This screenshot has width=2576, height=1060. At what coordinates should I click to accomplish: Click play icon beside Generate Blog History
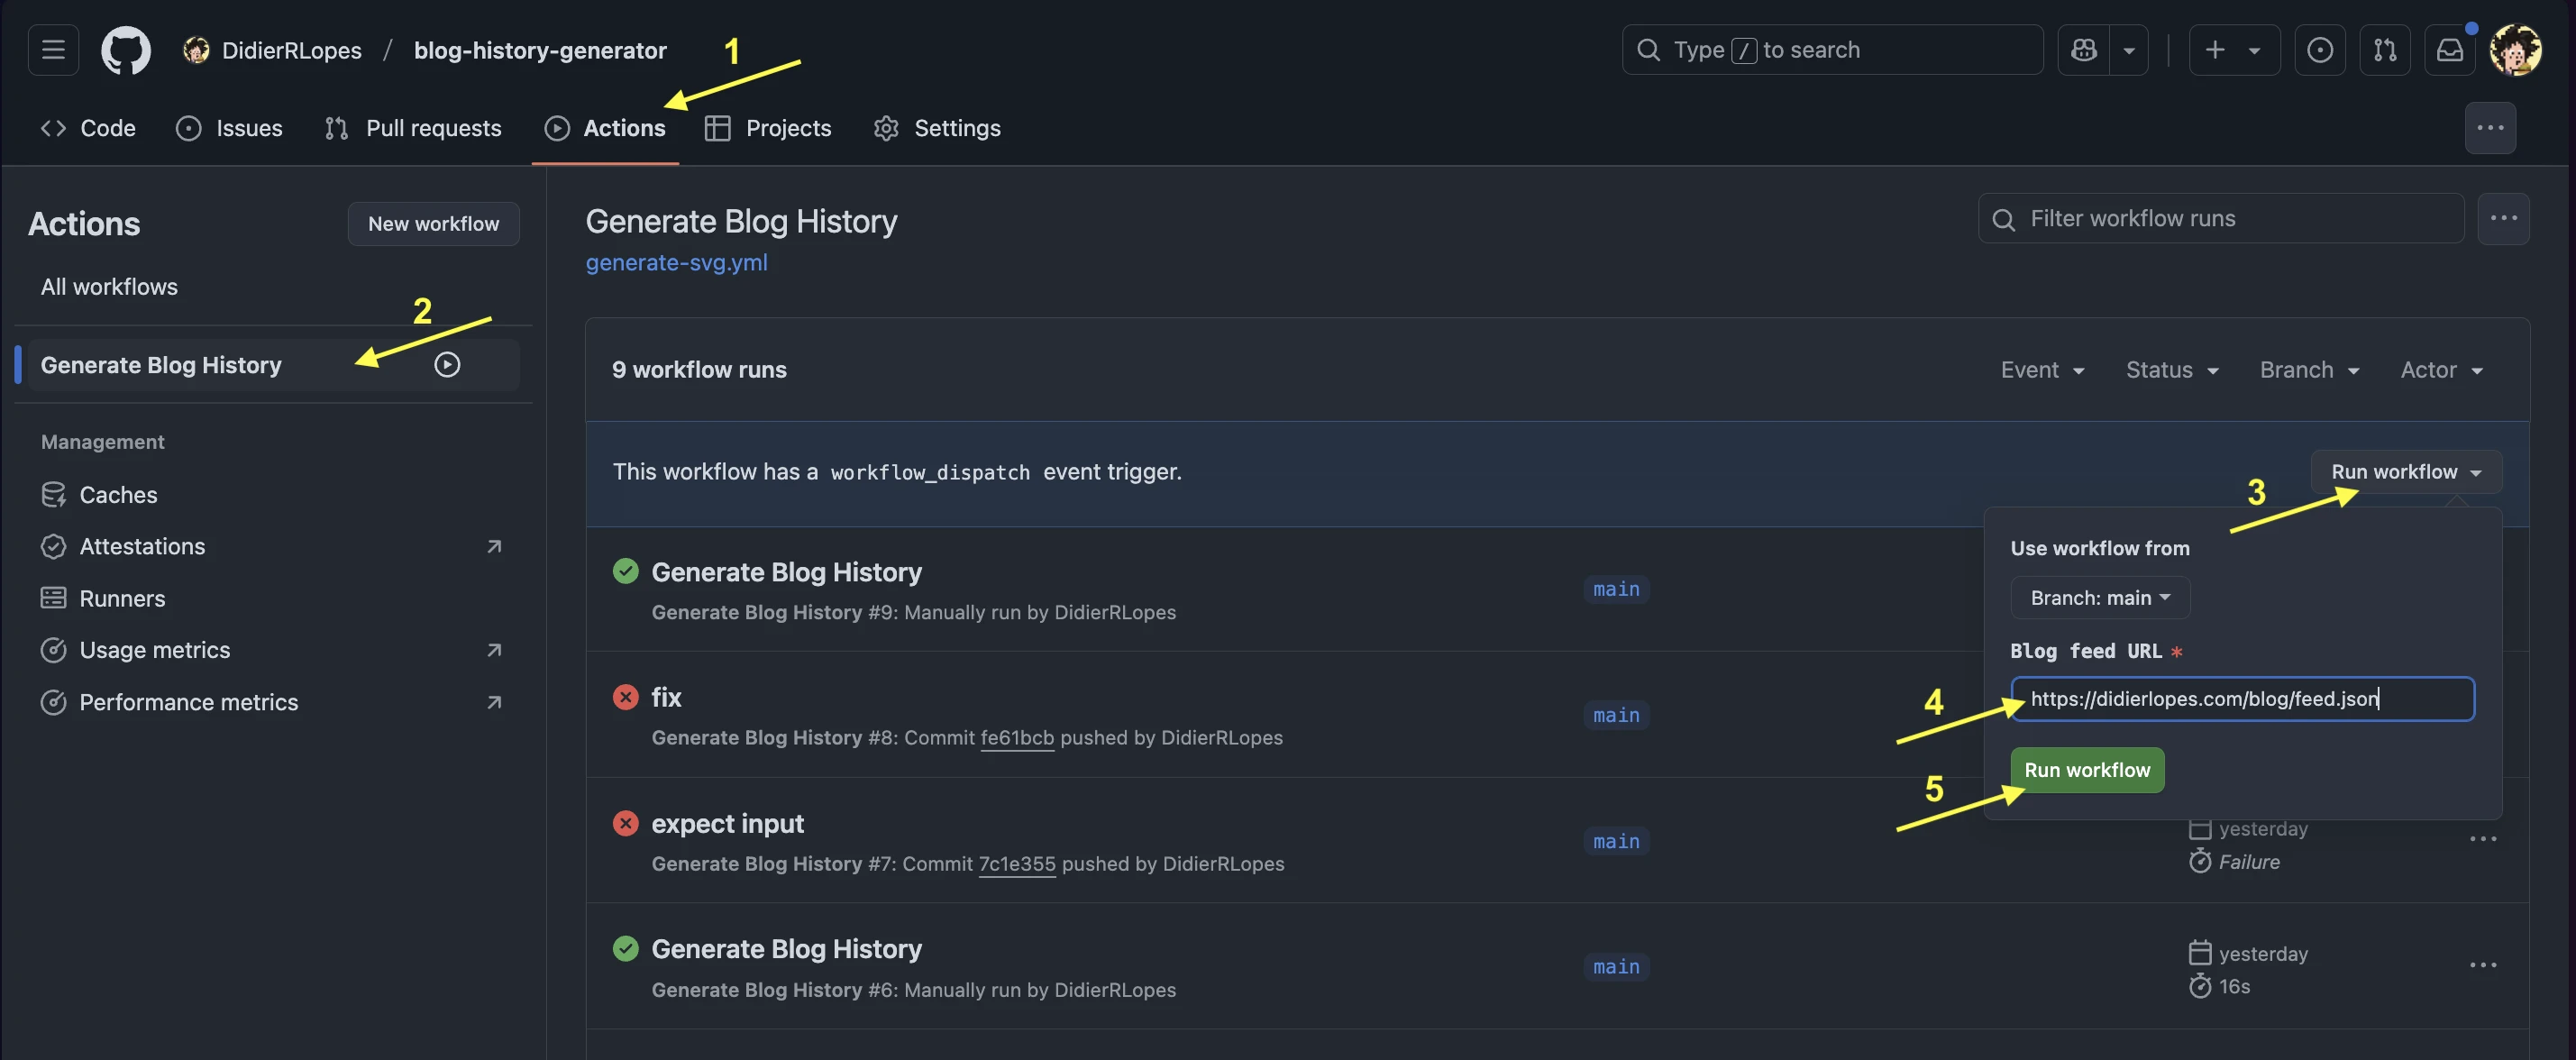pos(447,365)
